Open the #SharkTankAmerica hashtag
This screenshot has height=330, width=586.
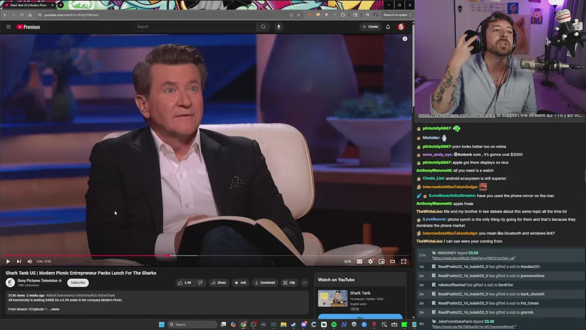[x=60, y=296]
